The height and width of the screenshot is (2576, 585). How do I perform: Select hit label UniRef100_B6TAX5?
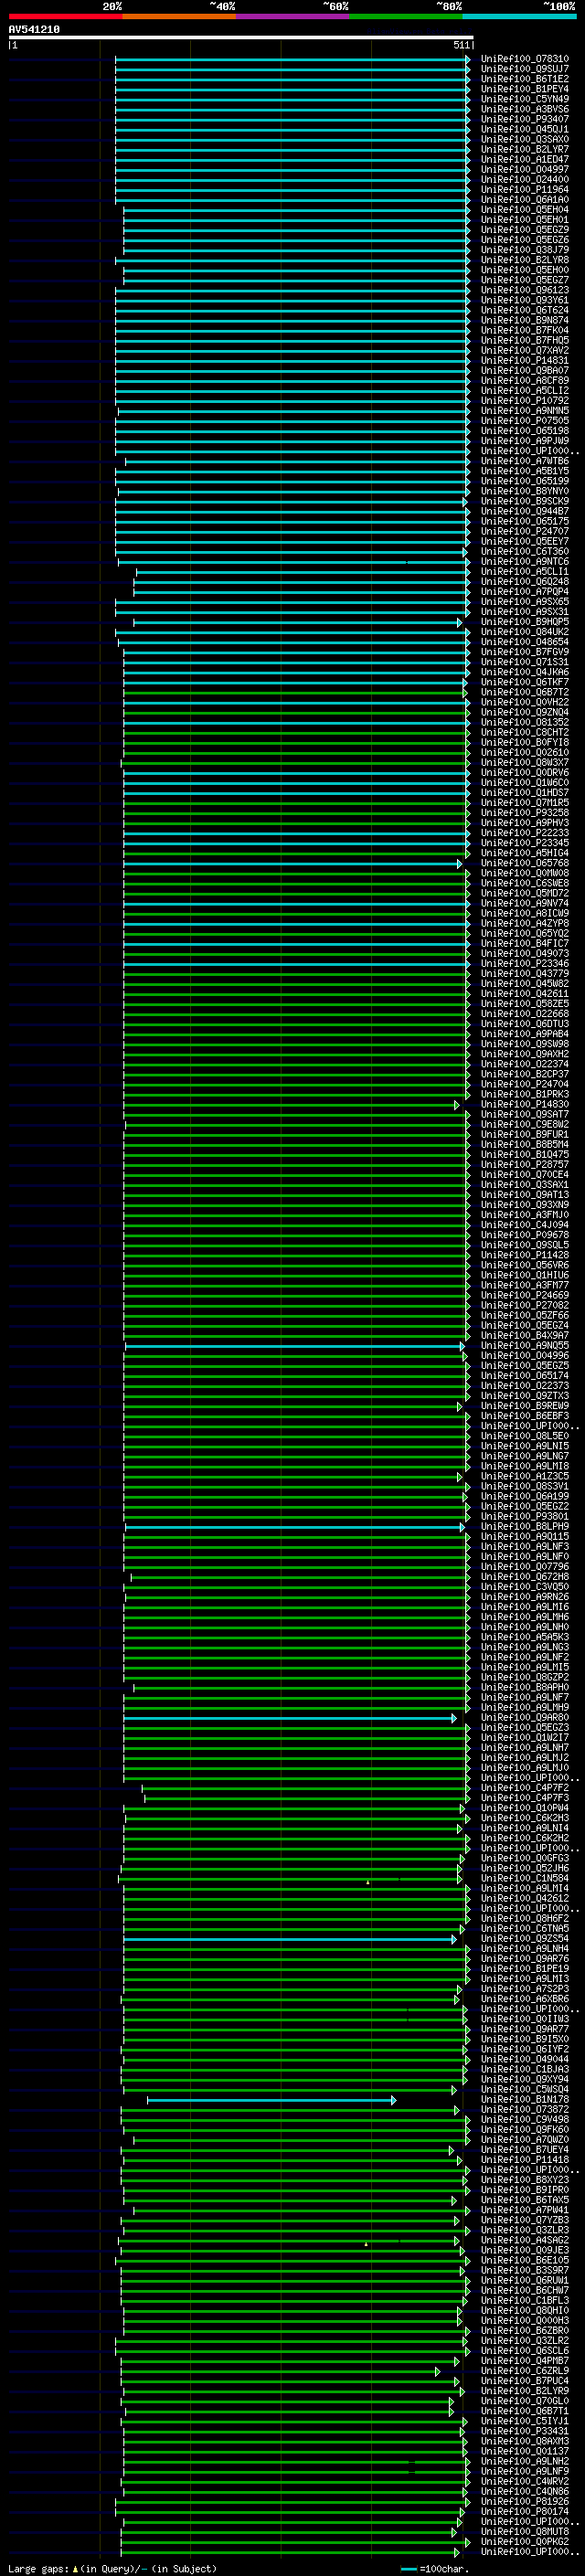[525, 2199]
